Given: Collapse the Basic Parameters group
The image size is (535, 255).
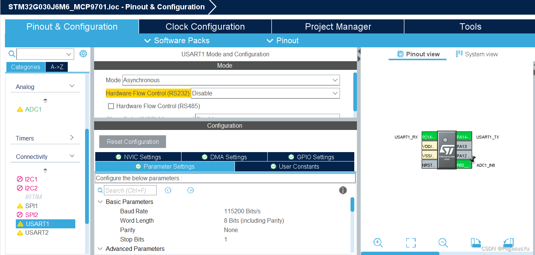Looking at the screenshot, I should point(100,202).
